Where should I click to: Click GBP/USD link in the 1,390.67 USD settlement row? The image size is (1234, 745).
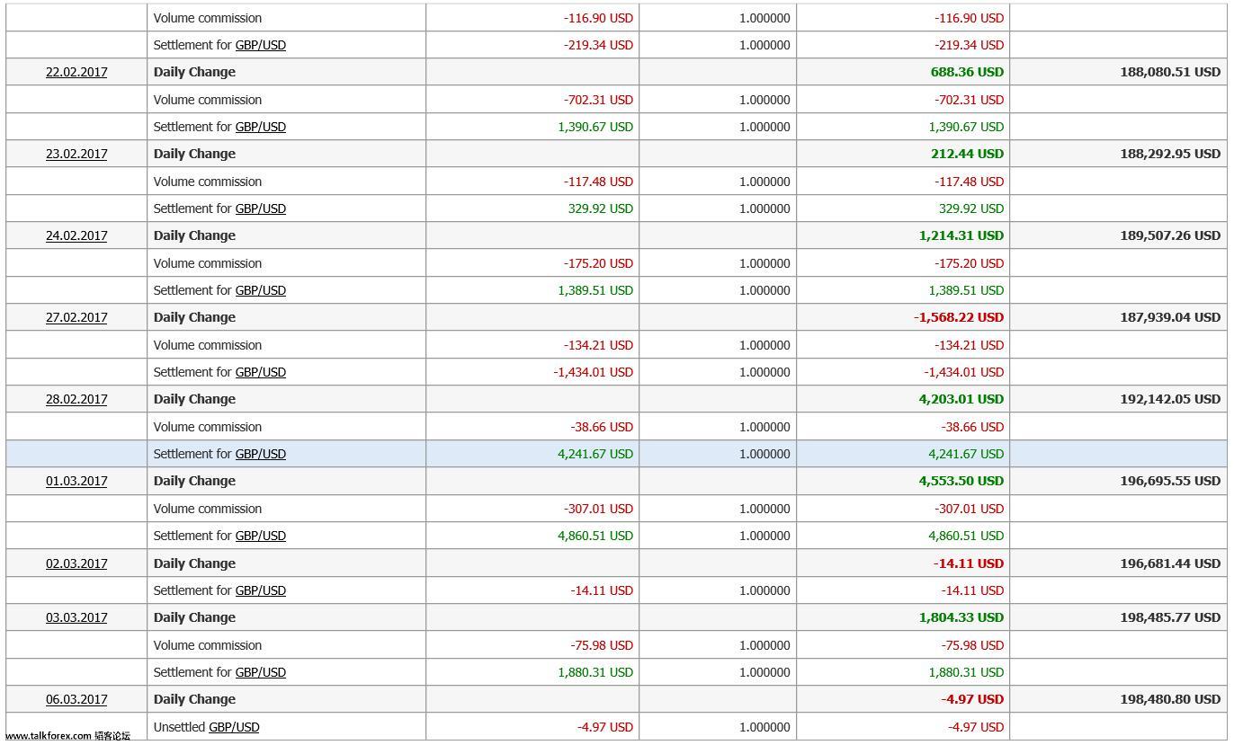coord(261,127)
